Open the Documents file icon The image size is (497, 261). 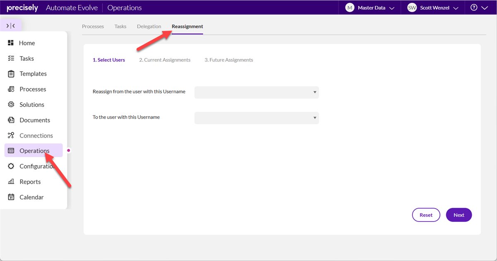coord(11,120)
